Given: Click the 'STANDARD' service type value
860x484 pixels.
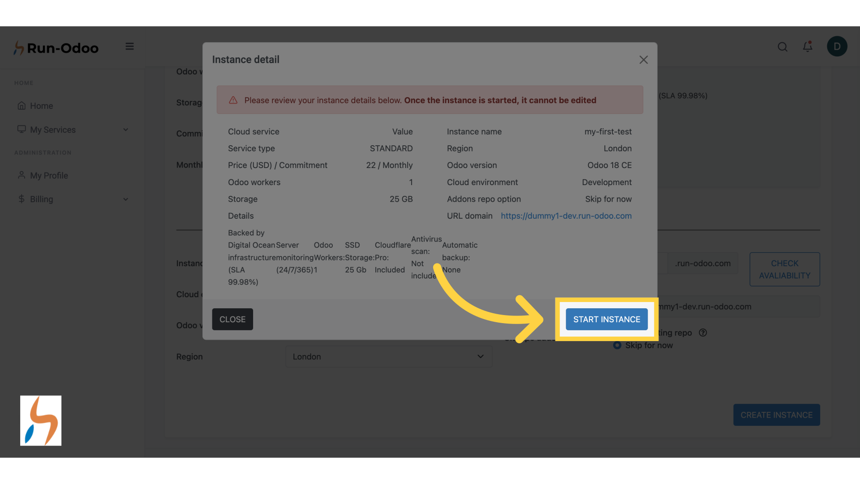Looking at the screenshot, I should coord(391,148).
